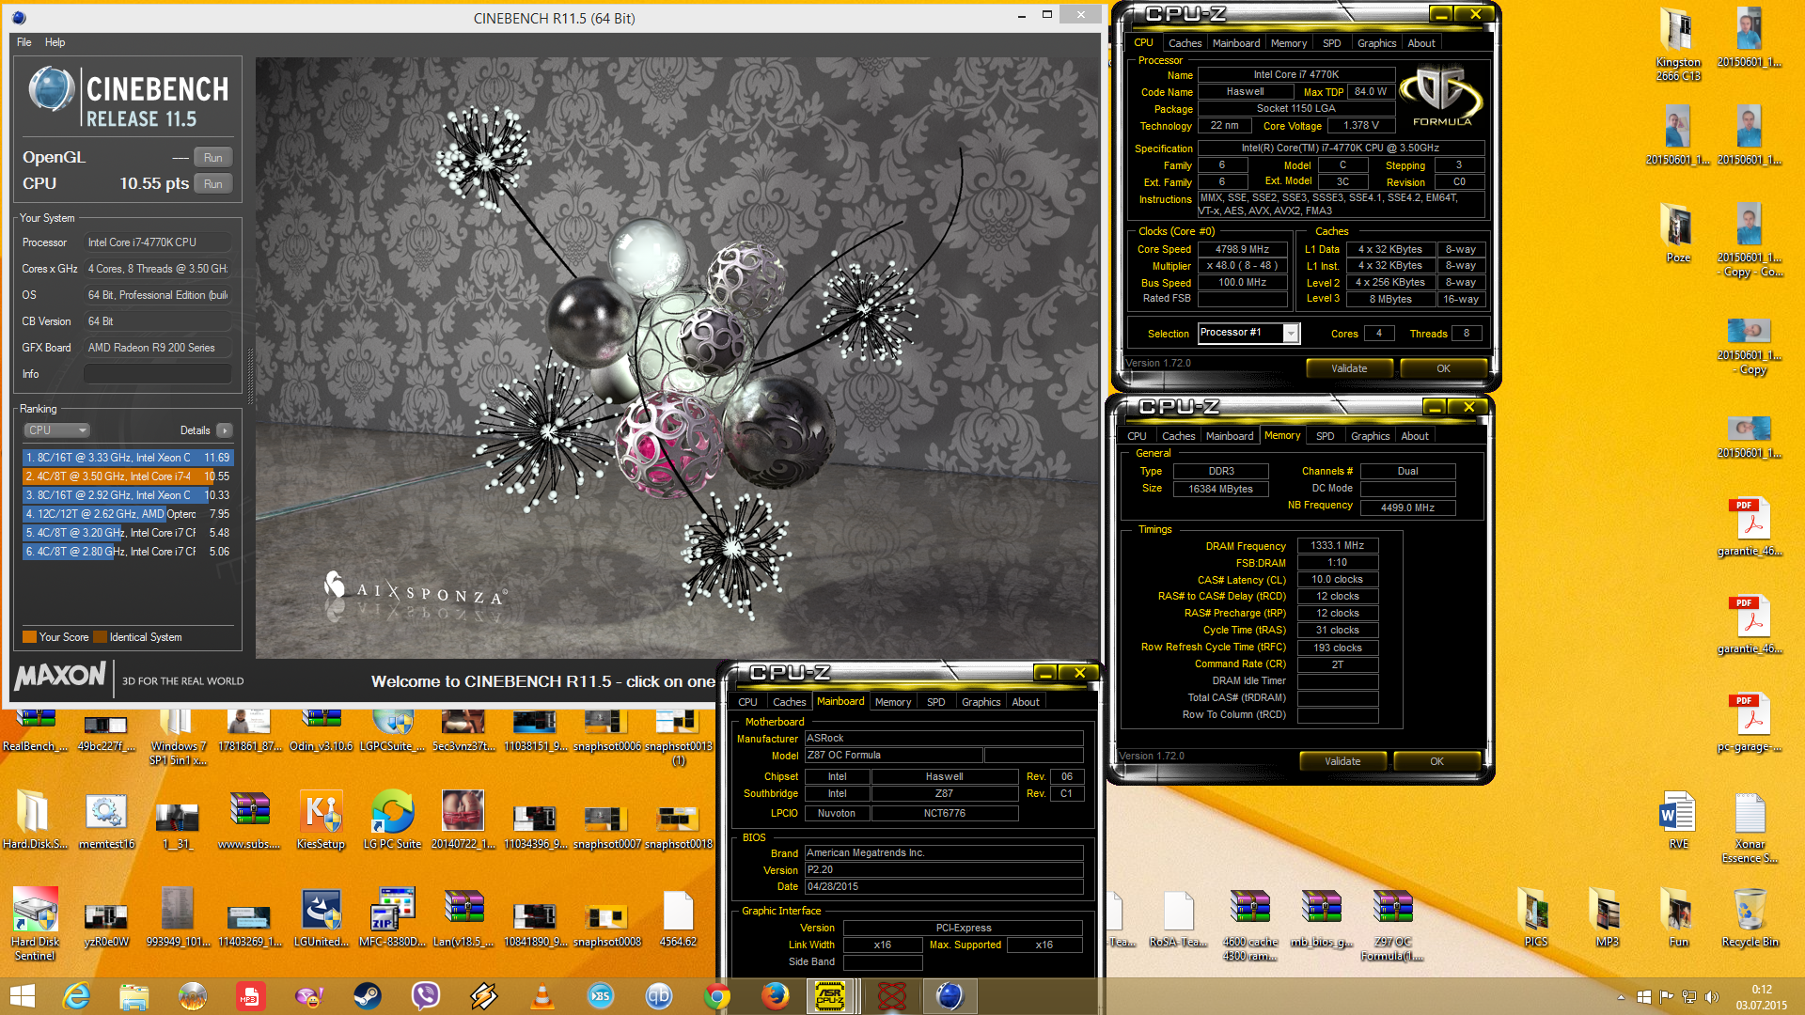The image size is (1805, 1015).
Task: Launch VLC media player from the taskbar
Action: tap(542, 996)
